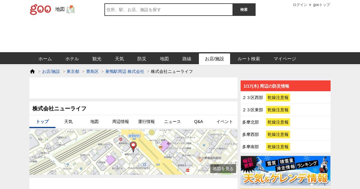Select the 地図 tab under facility name
This screenshot has height=189, width=360.
click(94, 121)
